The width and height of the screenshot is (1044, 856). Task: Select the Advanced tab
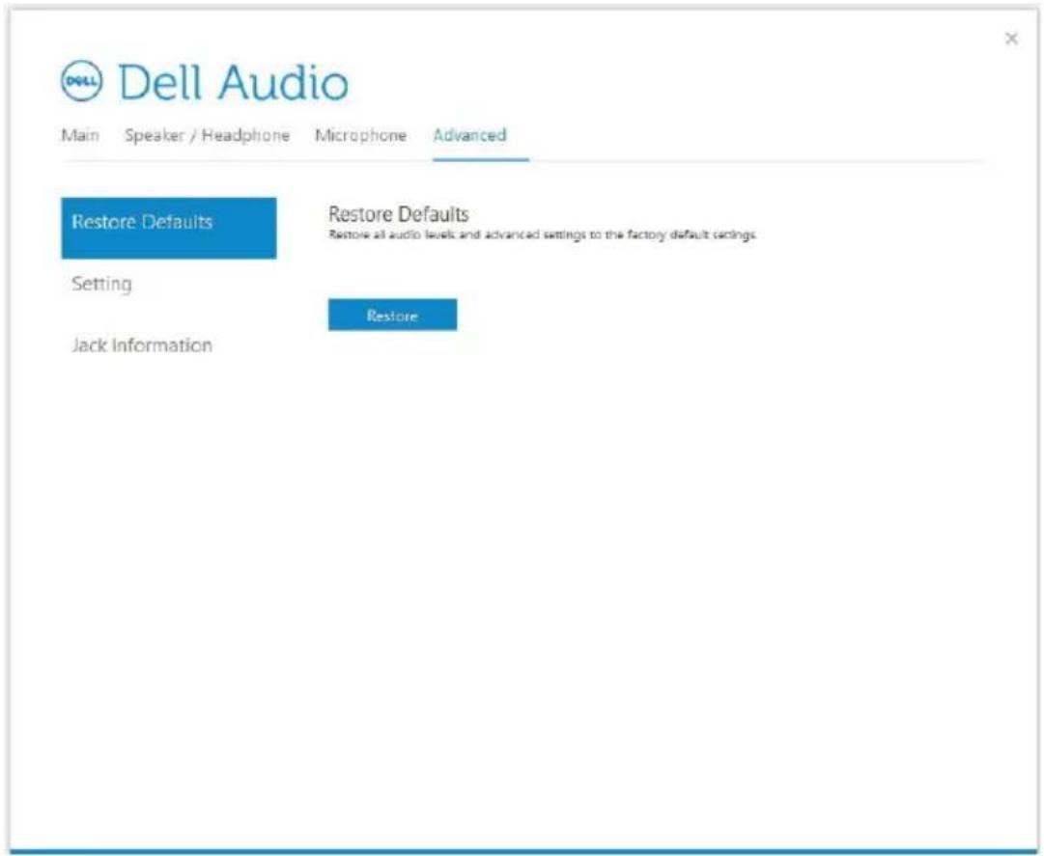pyautogui.click(x=469, y=135)
